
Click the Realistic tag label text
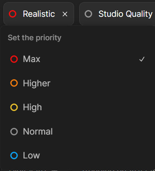point(39,14)
